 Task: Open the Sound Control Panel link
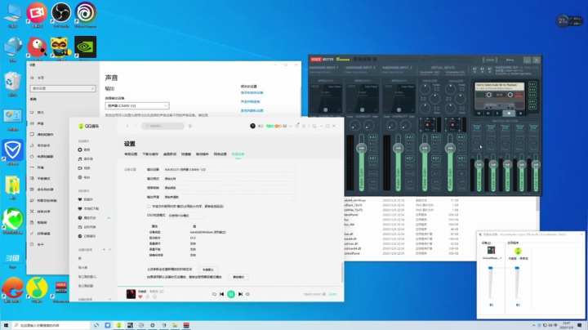click(251, 101)
